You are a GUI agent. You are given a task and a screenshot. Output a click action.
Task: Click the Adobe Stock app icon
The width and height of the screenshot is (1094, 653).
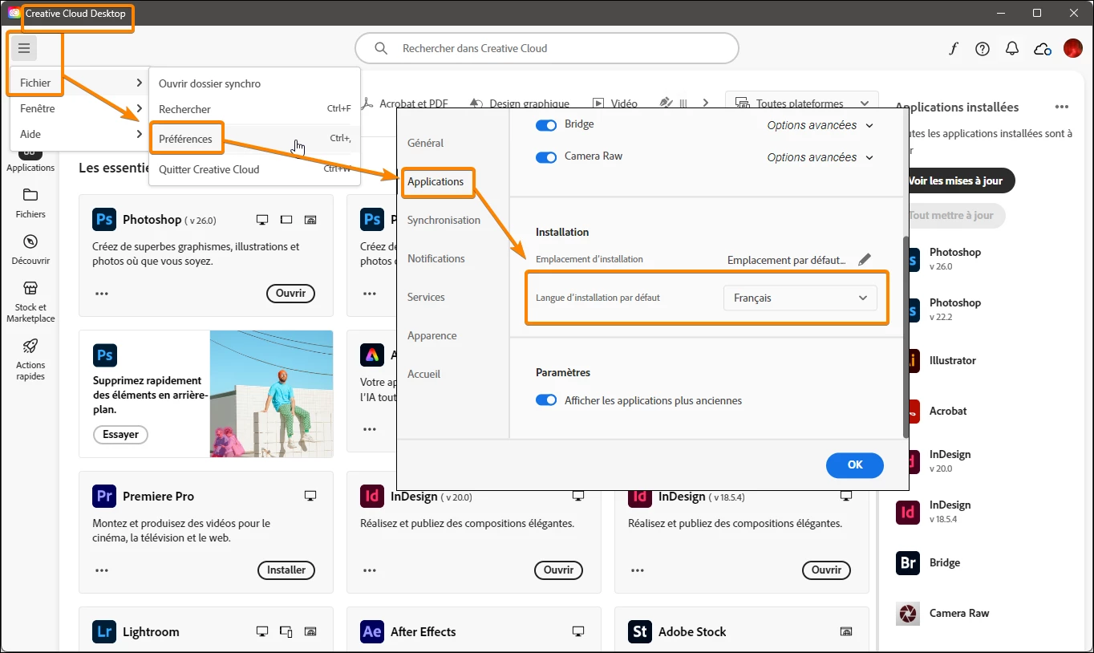640,632
